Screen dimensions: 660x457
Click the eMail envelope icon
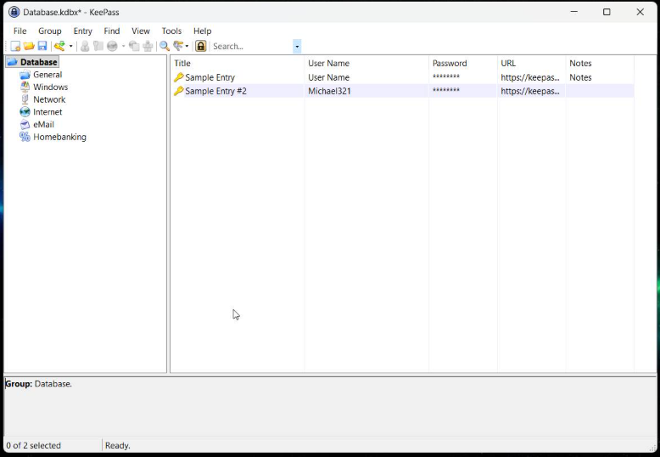tap(25, 124)
